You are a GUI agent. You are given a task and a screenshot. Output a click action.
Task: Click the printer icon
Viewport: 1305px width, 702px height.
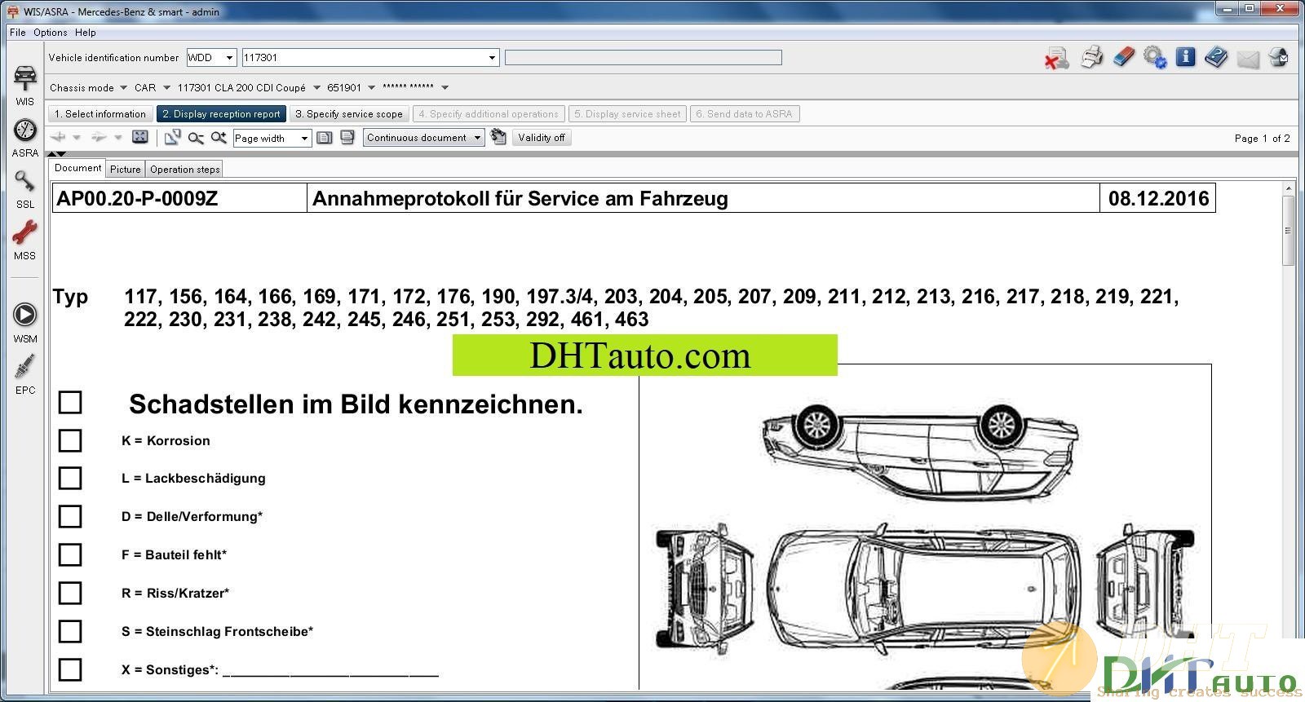pos(1091,57)
